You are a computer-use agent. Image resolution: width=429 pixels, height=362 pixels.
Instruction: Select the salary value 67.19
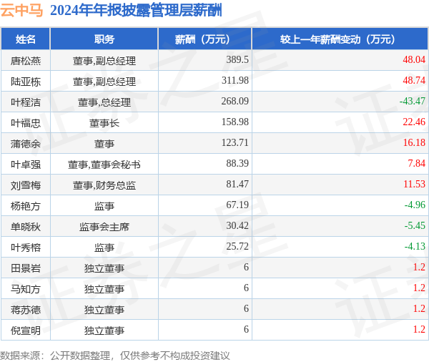pyautogui.click(x=237, y=205)
